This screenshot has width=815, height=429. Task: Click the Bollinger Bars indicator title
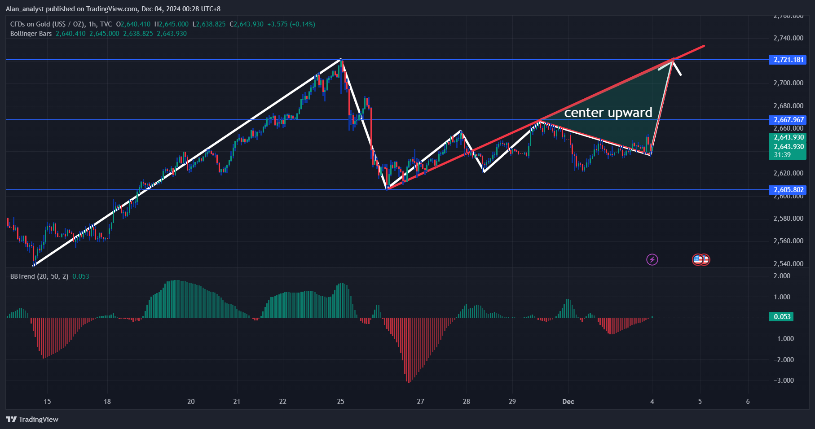pos(31,34)
